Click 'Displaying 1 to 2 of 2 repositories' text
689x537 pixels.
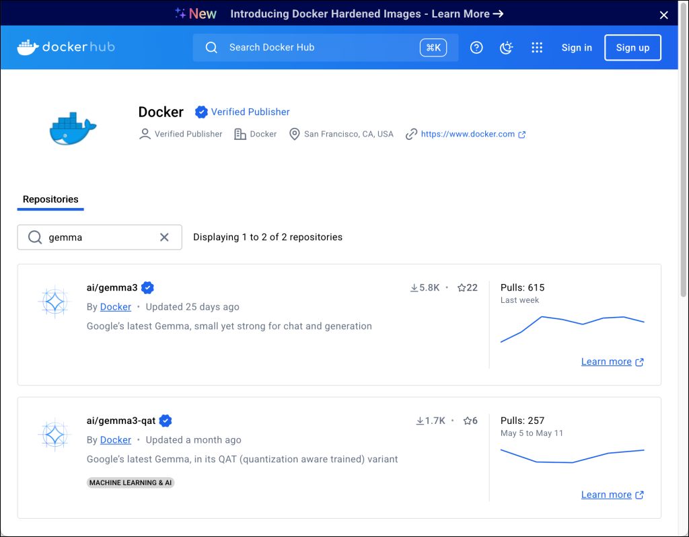pos(268,237)
